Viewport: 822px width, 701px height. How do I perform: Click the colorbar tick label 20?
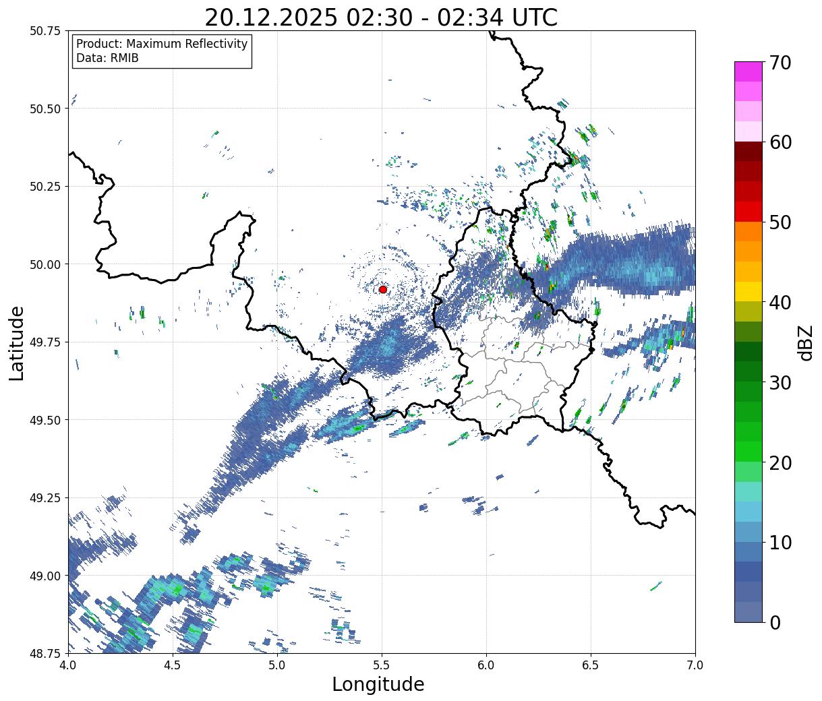[780, 463]
